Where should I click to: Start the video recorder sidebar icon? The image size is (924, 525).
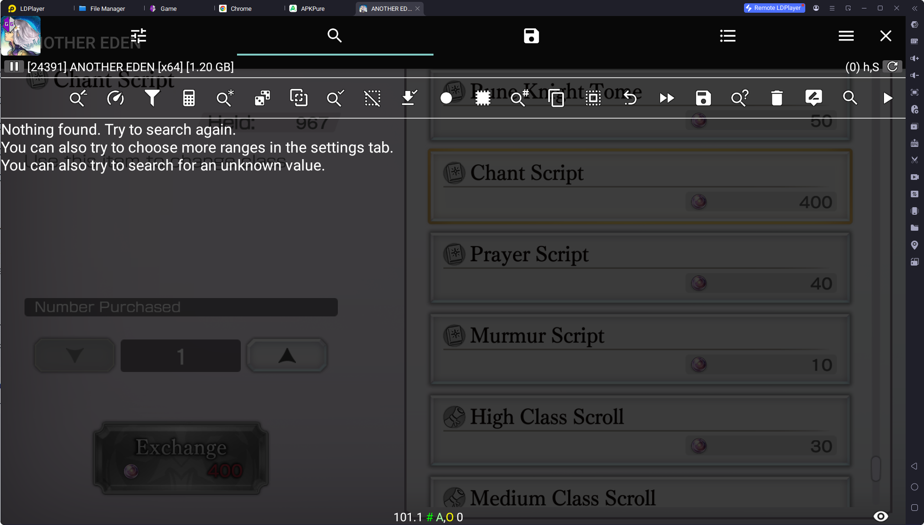click(x=915, y=177)
